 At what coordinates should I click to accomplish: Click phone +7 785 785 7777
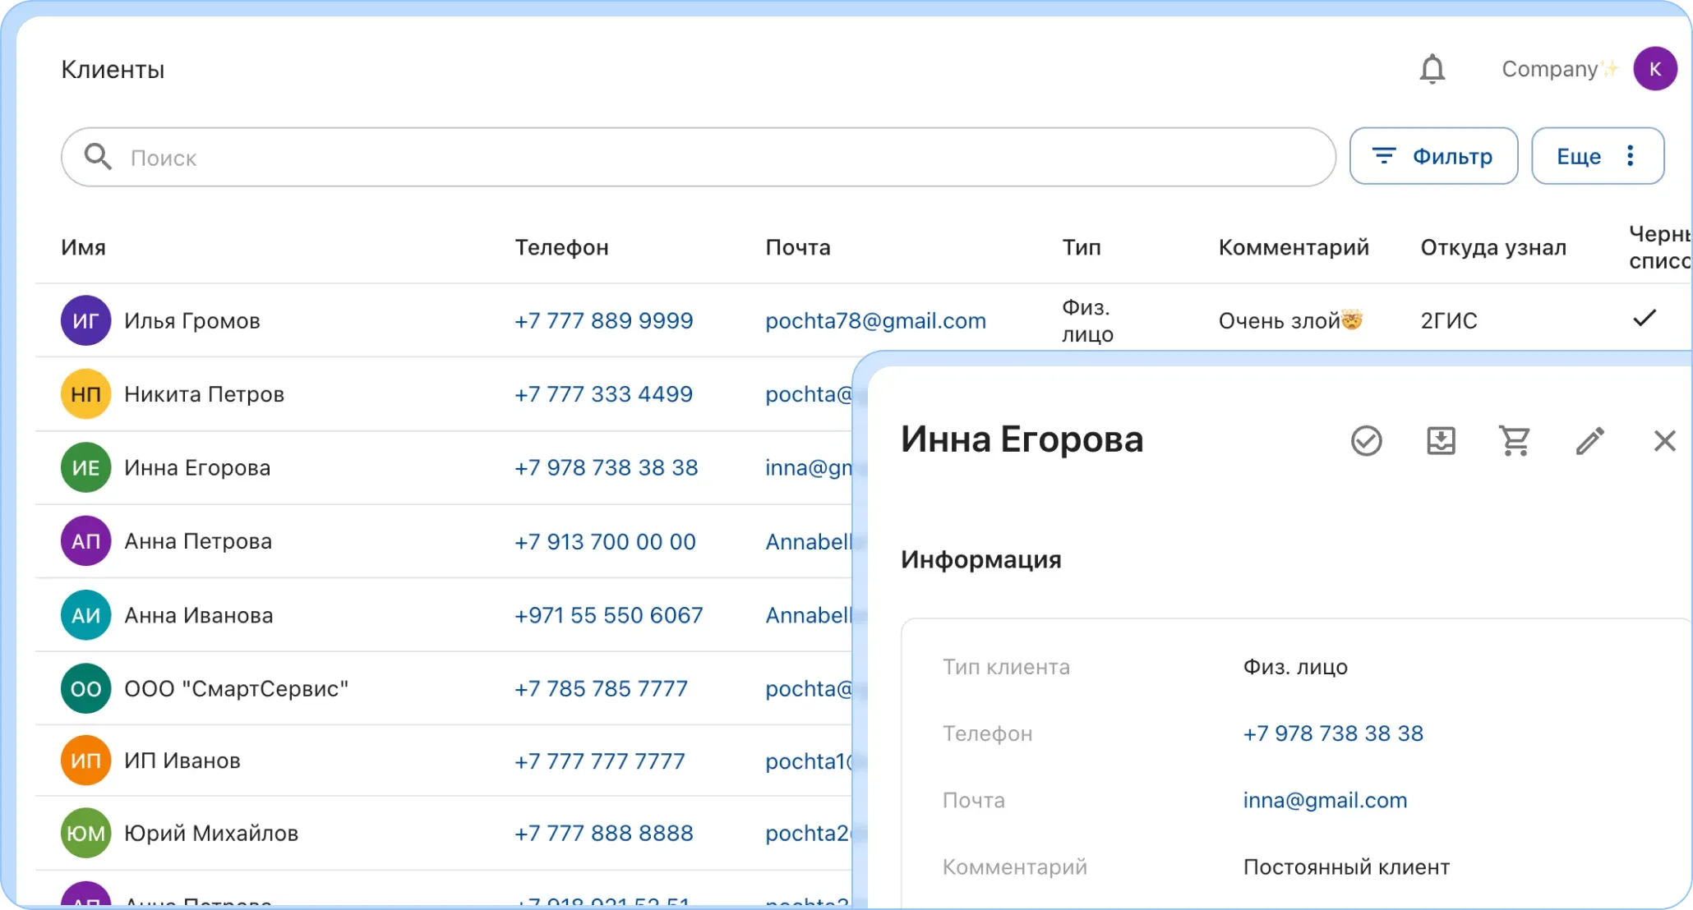coord(601,688)
